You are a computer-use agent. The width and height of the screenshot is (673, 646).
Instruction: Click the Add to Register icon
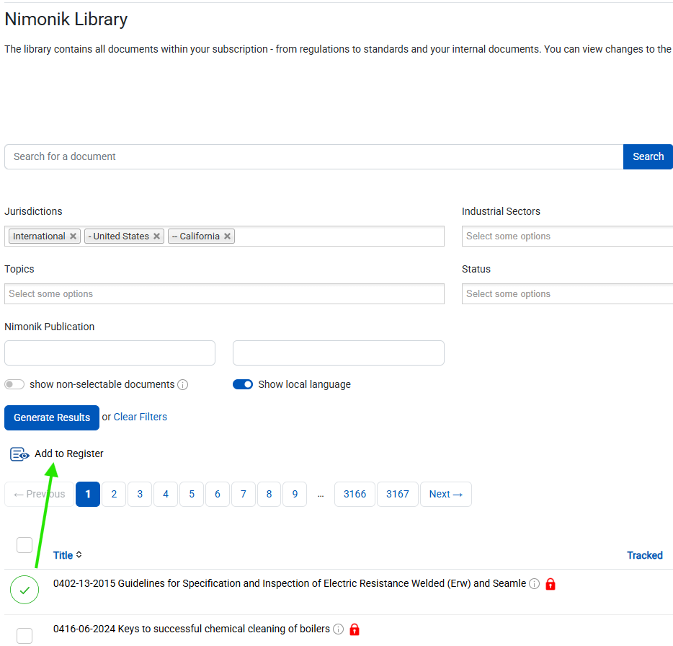tap(19, 454)
